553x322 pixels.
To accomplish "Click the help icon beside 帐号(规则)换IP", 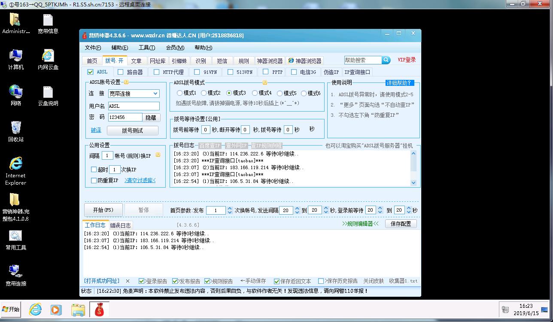I will click(x=158, y=155).
